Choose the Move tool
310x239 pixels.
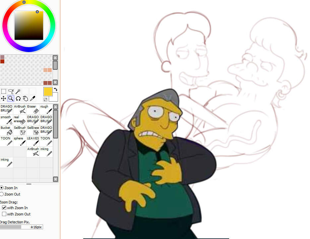(x=3, y=98)
